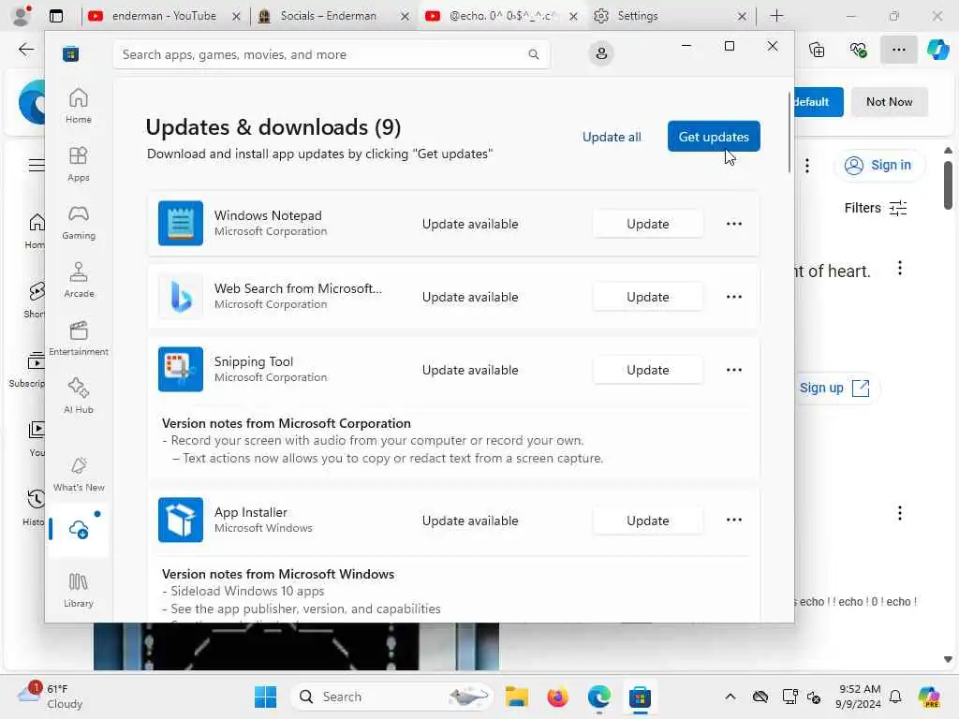Viewport: 959px width, 719px height.
Task: Click Edge back arrow button
Action: click(x=26, y=50)
